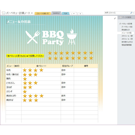
Task: Toggle full page view with the expand arrow
Action: point(115,18)
